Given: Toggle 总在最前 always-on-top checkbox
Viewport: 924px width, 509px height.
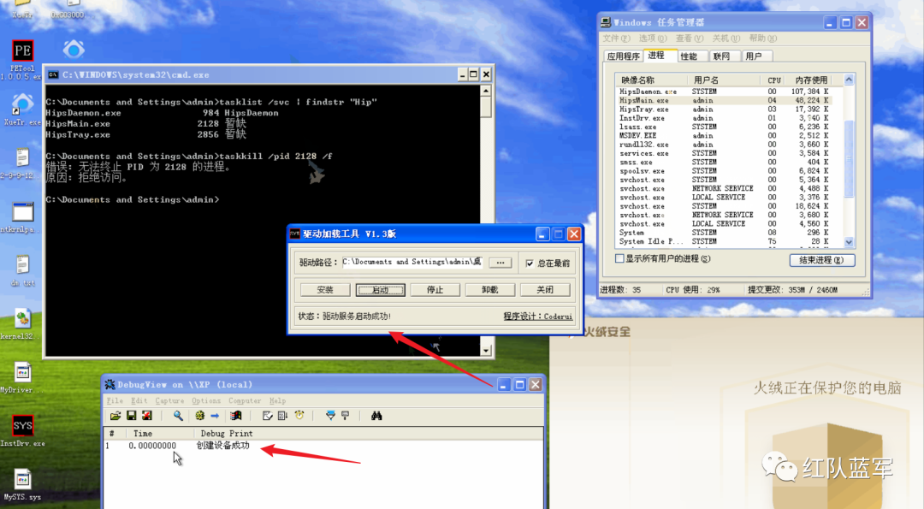Looking at the screenshot, I should tap(530, 263).
